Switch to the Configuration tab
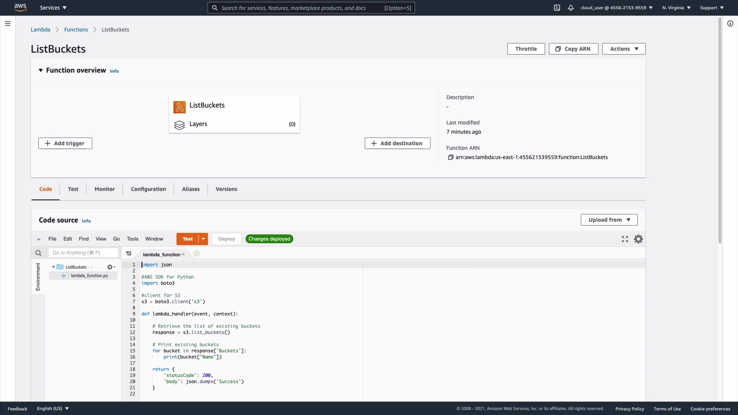 point(148,189)
